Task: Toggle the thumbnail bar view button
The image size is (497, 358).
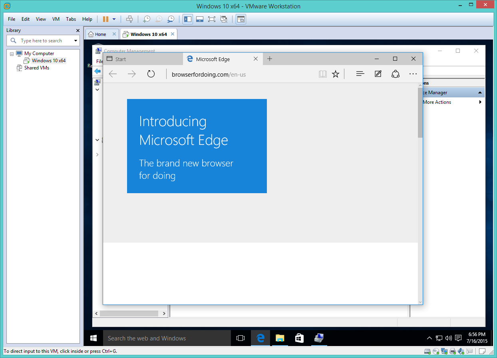Action: click(200, 19)
